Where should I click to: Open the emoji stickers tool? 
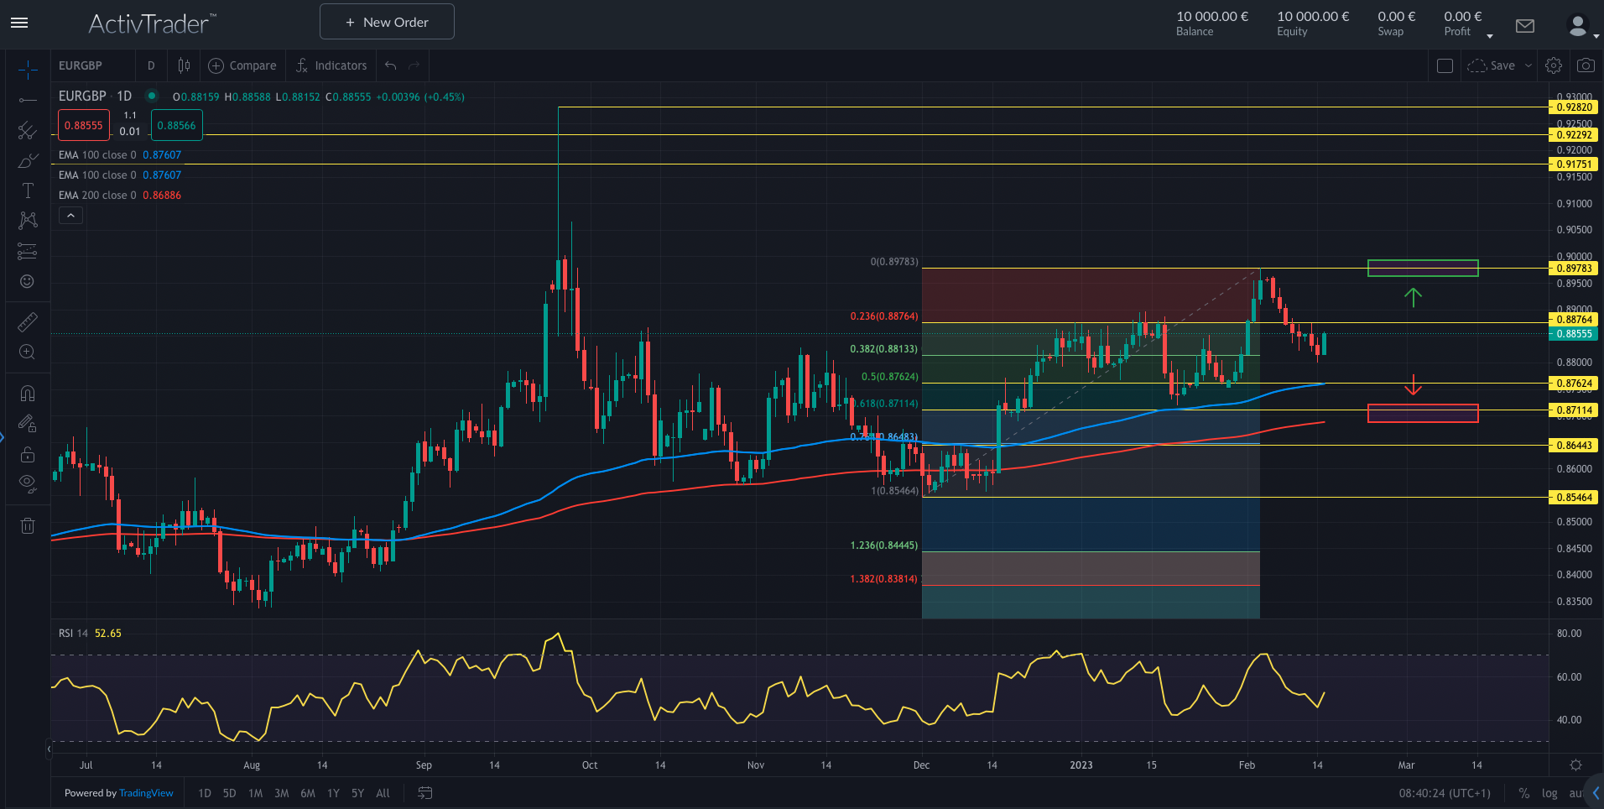[x=28, y=282]
